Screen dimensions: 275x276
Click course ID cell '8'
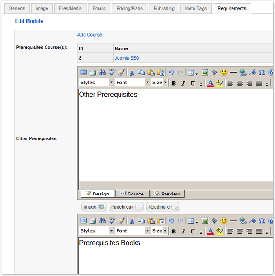[95, 58]
